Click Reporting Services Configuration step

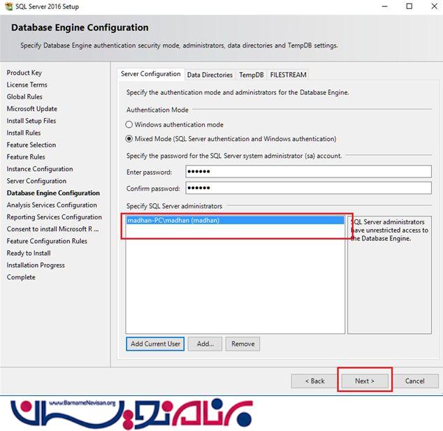pyautogui.click(x=55, y=217)
